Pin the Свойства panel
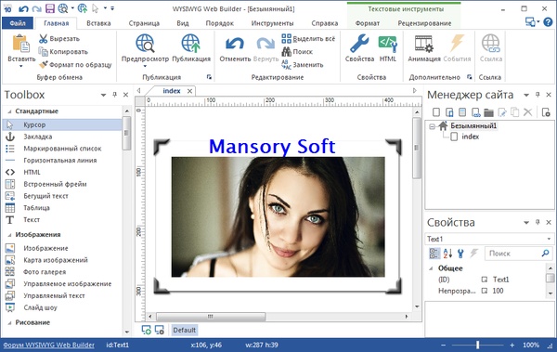This screenshot has width=557, height=352. pos(538,222)
